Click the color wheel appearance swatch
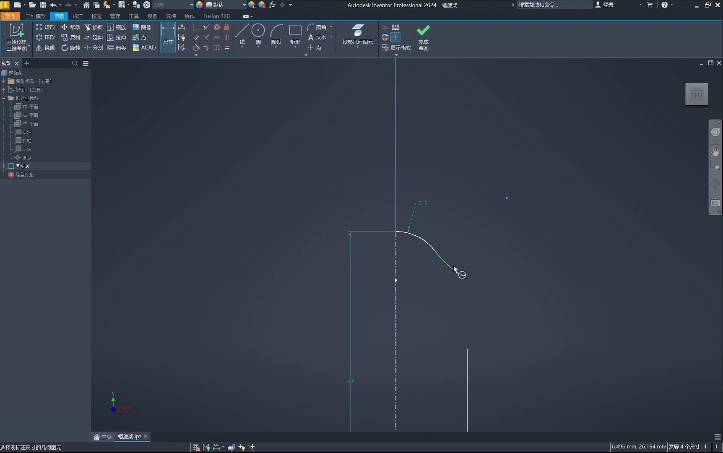 pyautogui.click(x=199, y=5)
